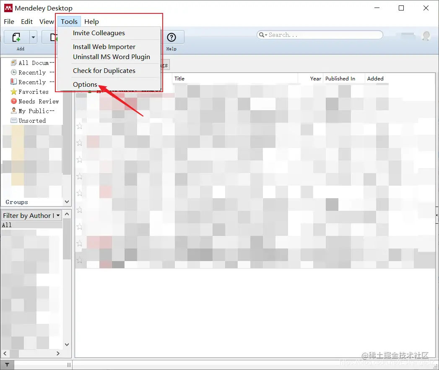
Task: Open the Edit menu
Action: pyautogui.click(x=27, y=21)
